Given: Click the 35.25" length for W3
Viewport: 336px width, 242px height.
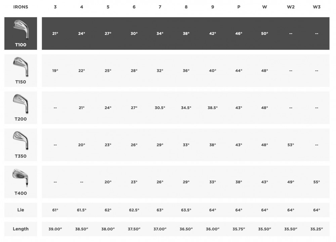Looking at the screenshot, I should coord(317,229).
